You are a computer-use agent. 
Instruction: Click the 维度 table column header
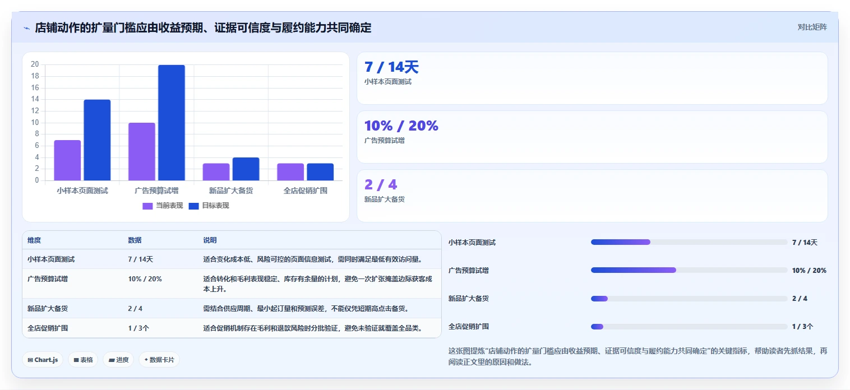pos(34,240)
